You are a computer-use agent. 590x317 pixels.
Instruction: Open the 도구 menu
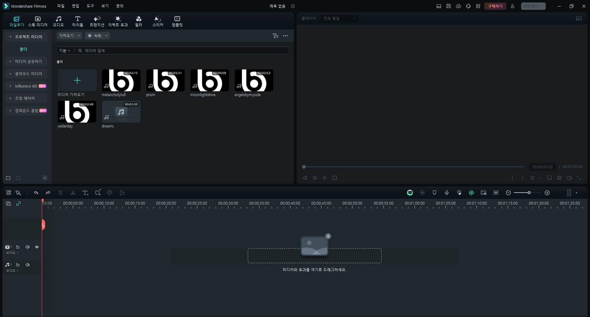click(x=90, y=6)
